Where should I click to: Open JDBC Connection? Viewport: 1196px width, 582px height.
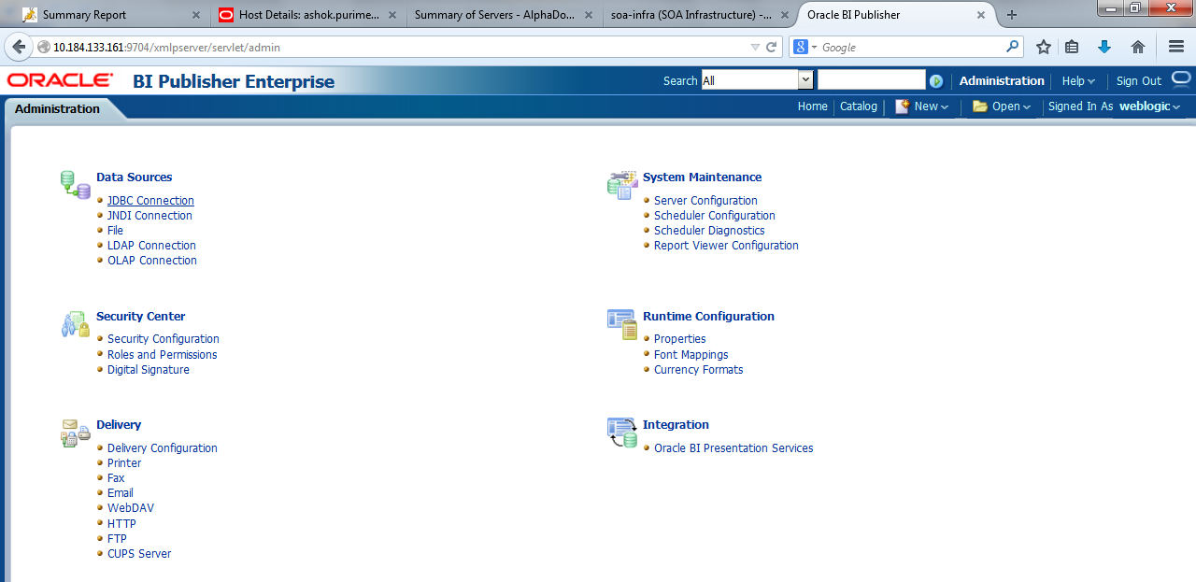coord(150,201)
